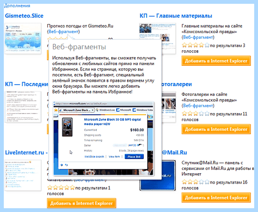
Task: Click the $160.00 current bid value
Action: pos(137,130)
